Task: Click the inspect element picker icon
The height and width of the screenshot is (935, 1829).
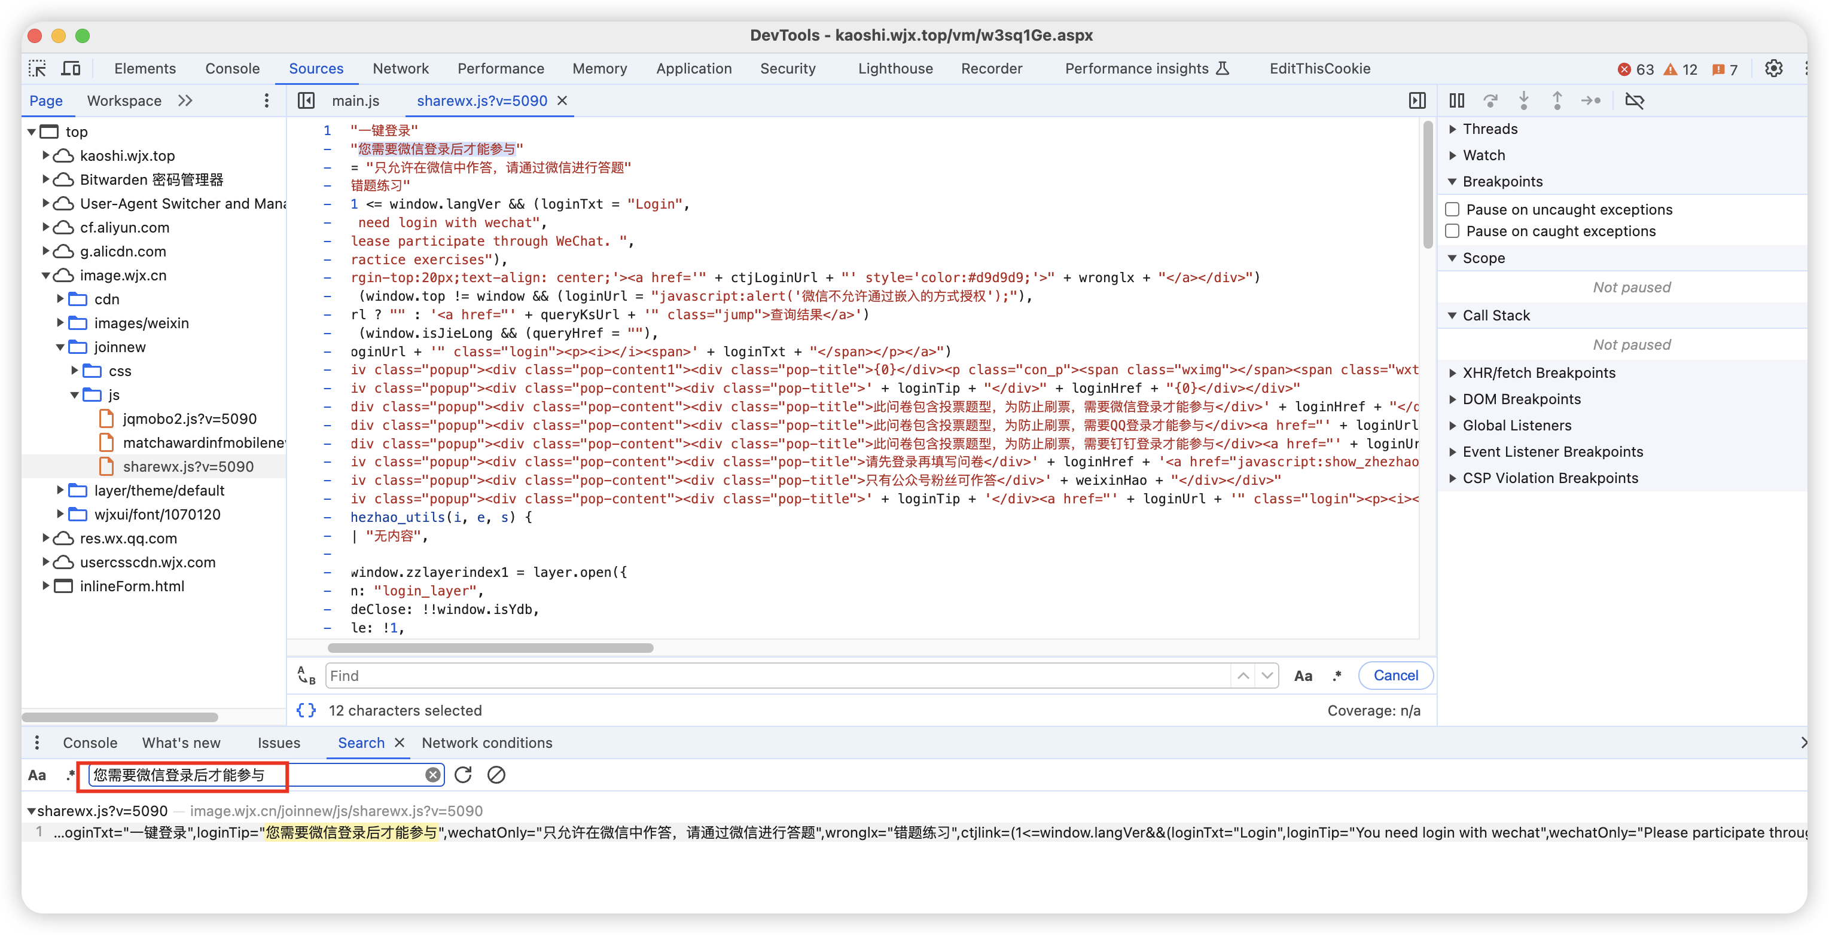Action: (x=37, y=69)
